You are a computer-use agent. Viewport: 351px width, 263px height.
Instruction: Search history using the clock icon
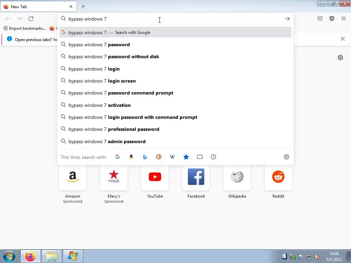[x=213, y=157]
